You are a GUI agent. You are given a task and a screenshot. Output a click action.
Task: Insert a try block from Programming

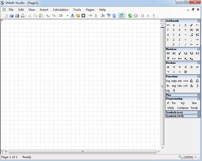tap(183, 103)
